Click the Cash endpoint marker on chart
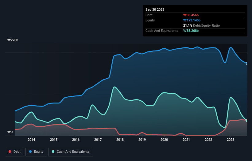The width and height of the screenshot is (252, 161). click(x=247, y=121)
